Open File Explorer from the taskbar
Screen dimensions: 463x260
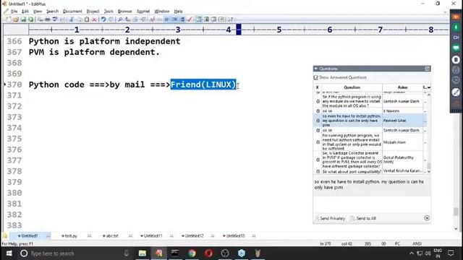[143, 253]
